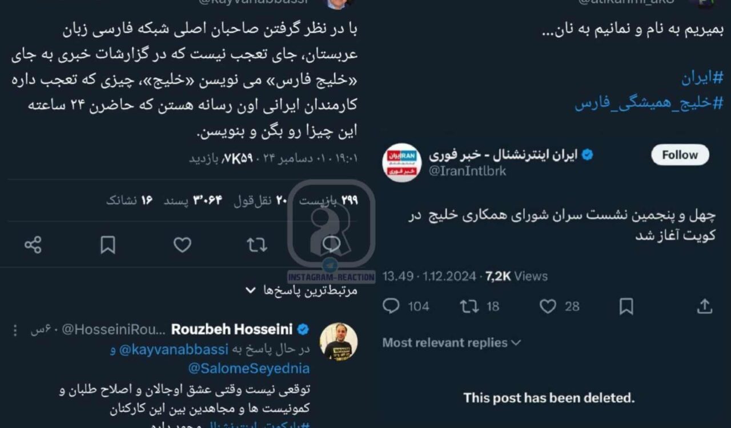Follow the IranIntlbrk account
This screenshot has width=731, height=428.
coord(680,155)
